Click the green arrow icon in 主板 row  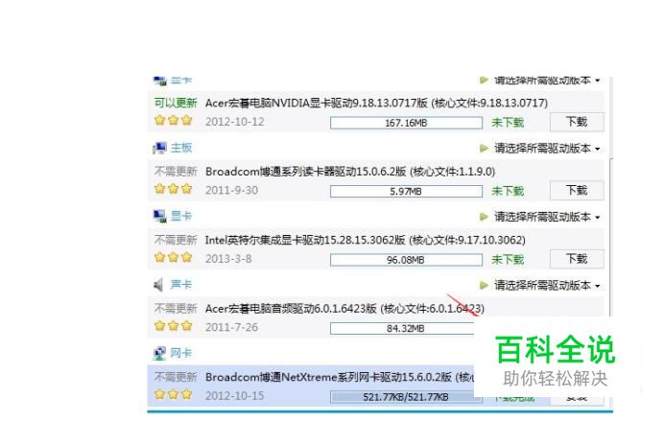pyautogui.click(x=484, y=148)
